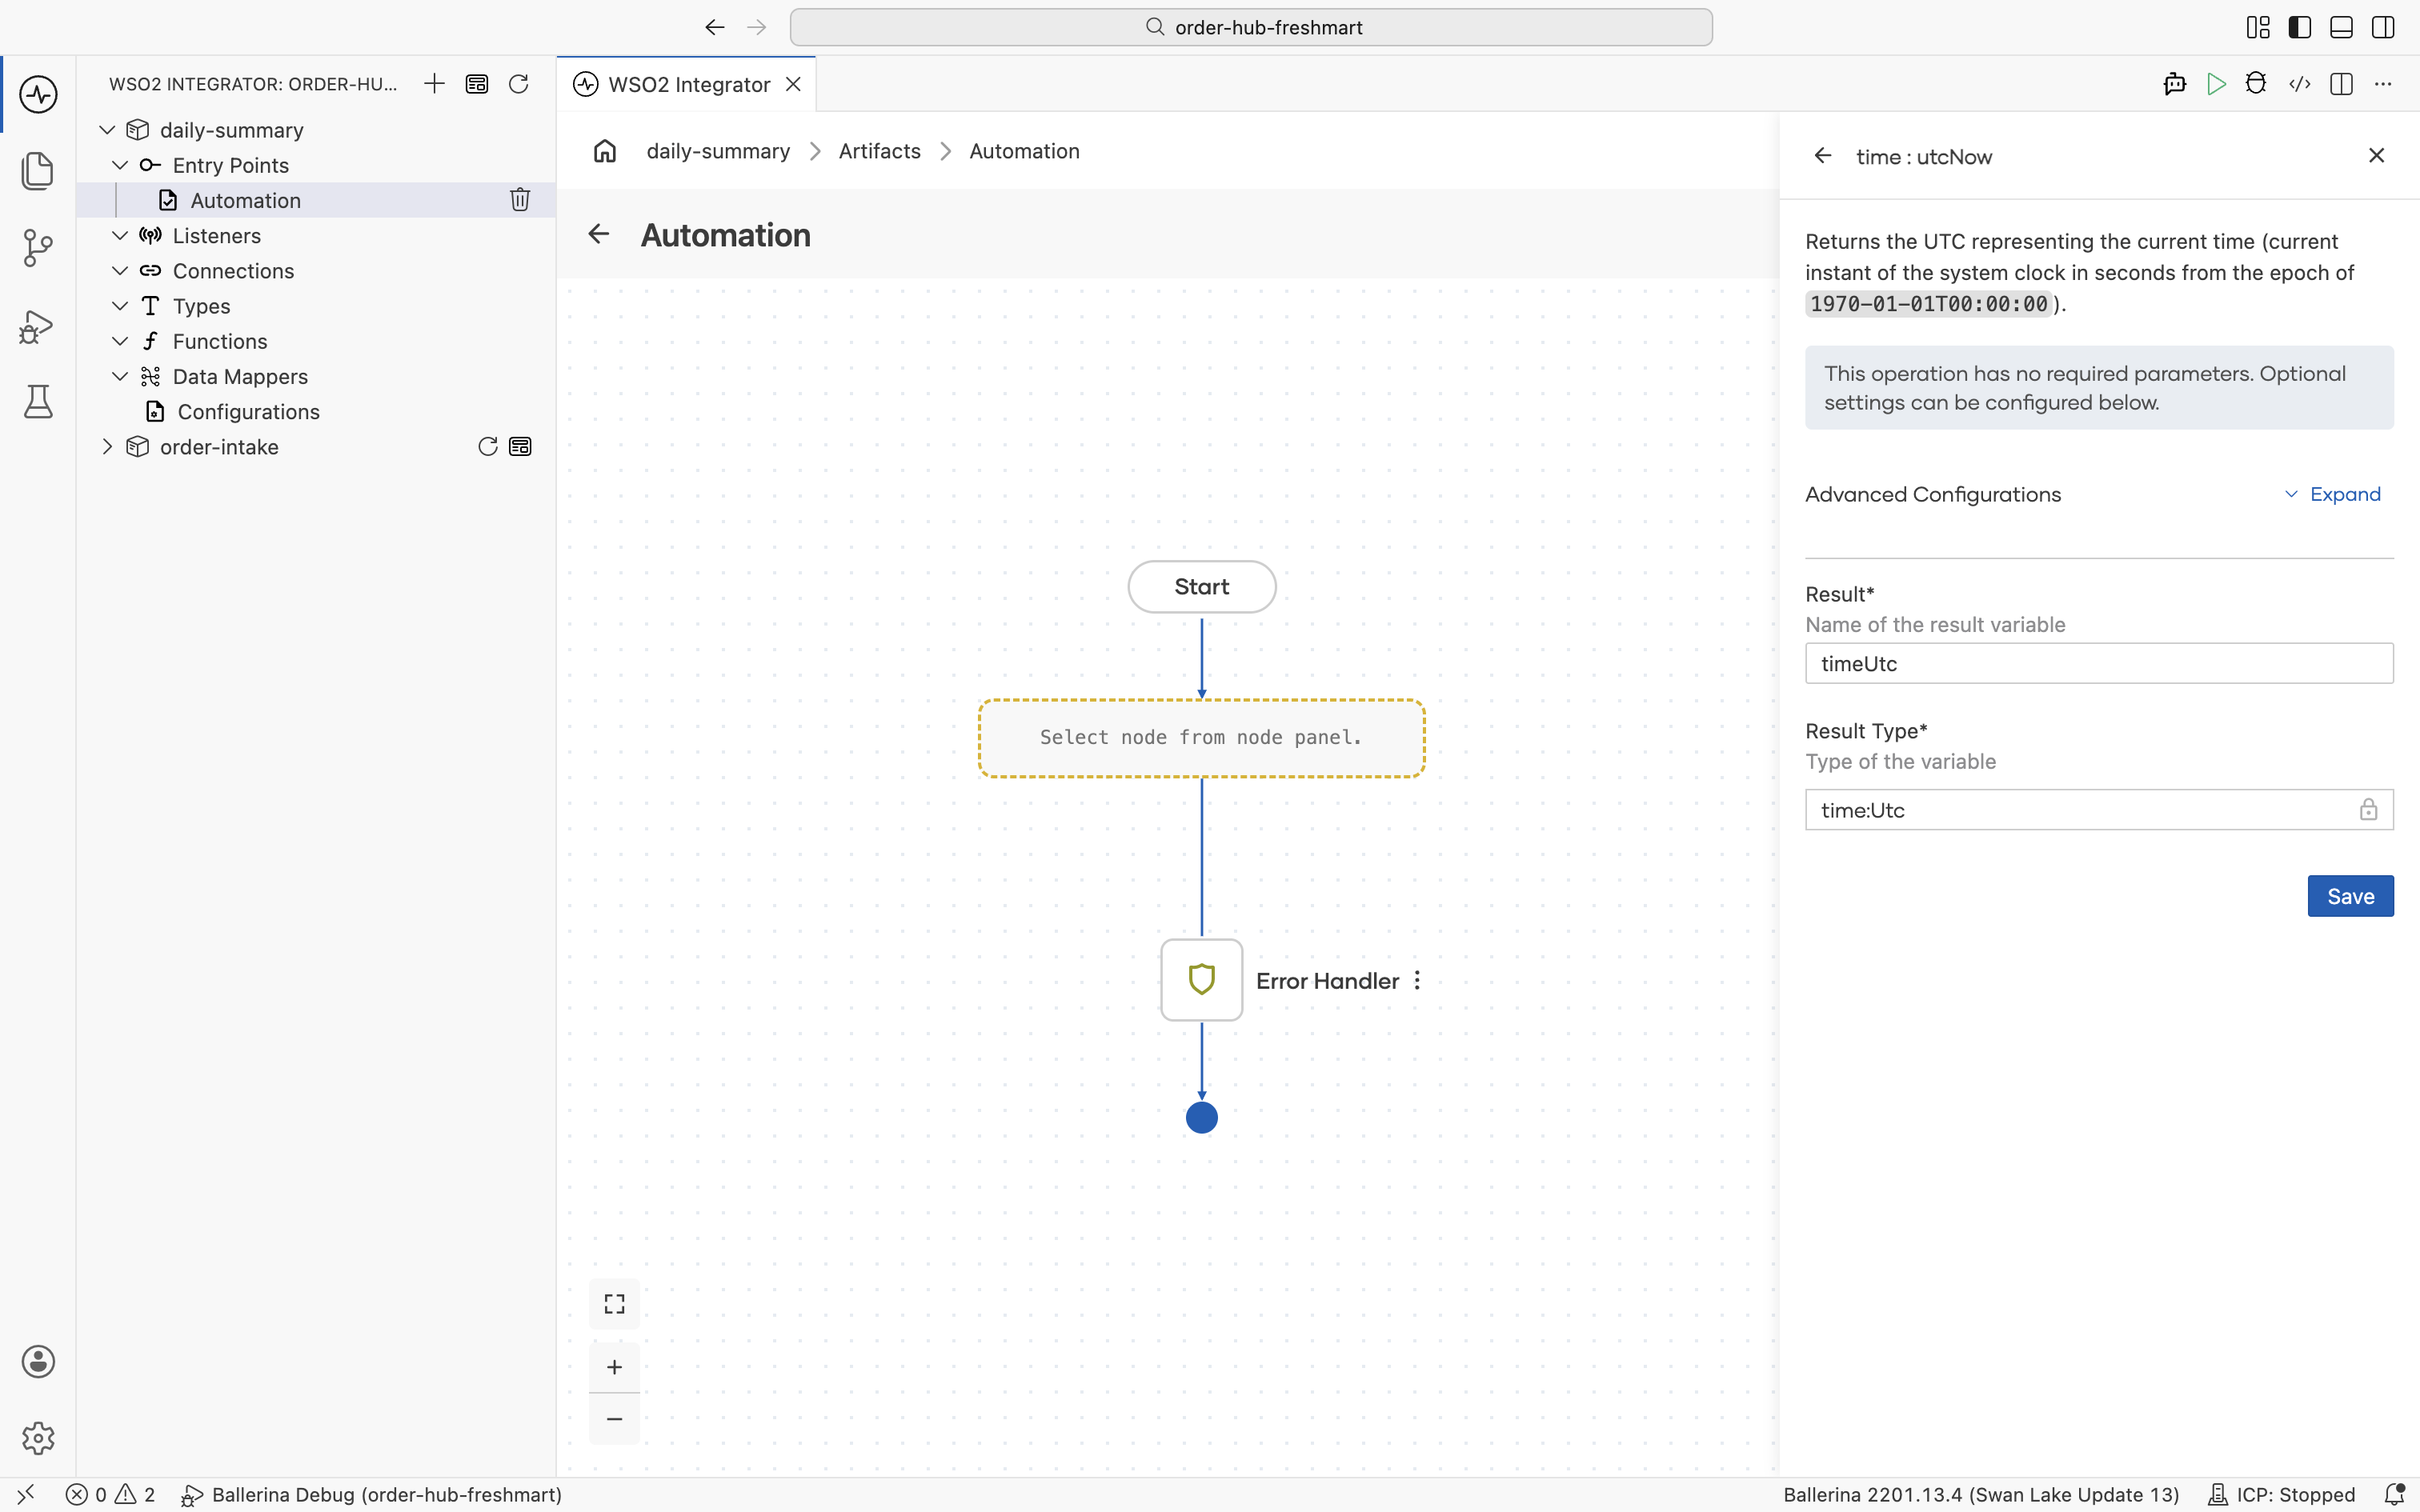This screenshot has height=1512, width=2420.
Task: Click the order-hub-freshmart search bar
Action: pos(1251,27)
